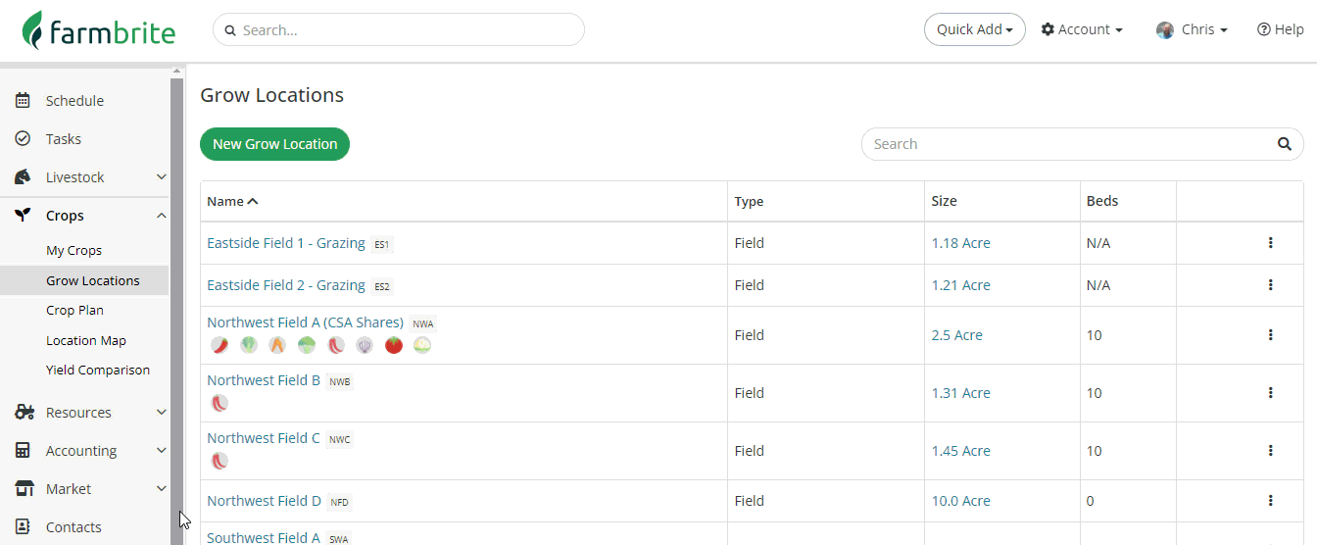Open the Northwest Field C link
Image resolution: width=1317 pixels, height=545 pixels.
(263, 438)
